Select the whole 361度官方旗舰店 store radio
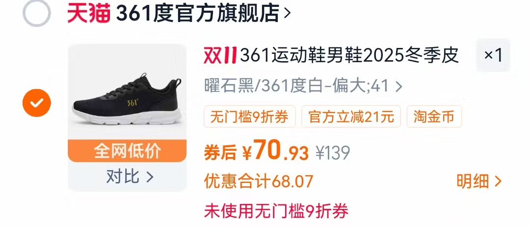 [x=36, y=13]
